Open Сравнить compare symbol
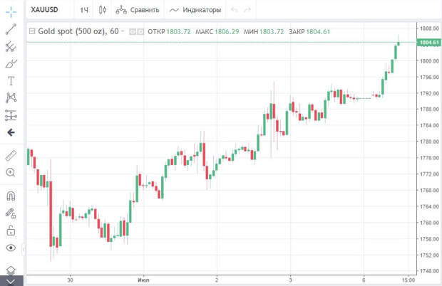 tap(138, 10)
